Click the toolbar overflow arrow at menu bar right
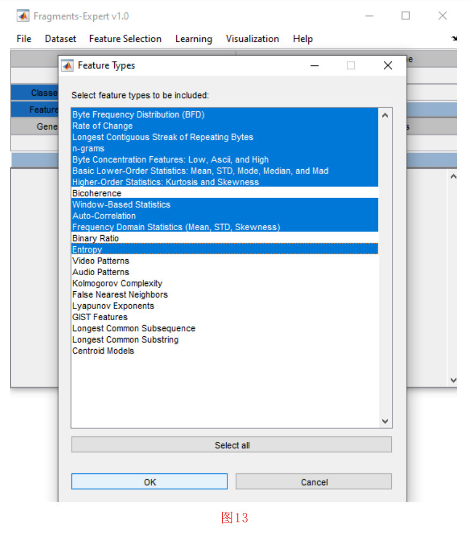This screenshot has width=469, height=536. [454, 39]
